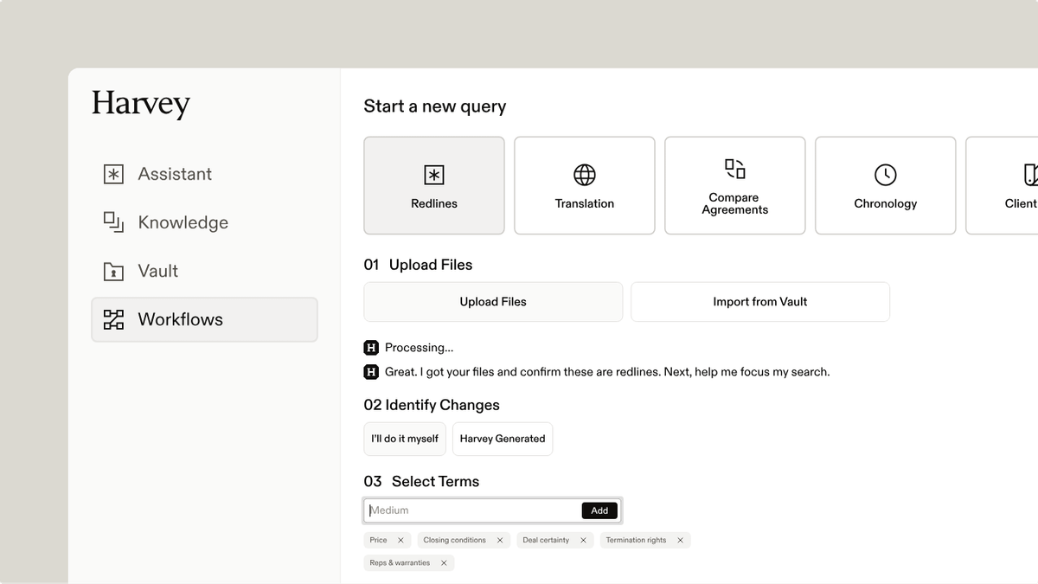Select the Translation globe icon
This screenshot has width=1038, height=584.
[585, 175]
